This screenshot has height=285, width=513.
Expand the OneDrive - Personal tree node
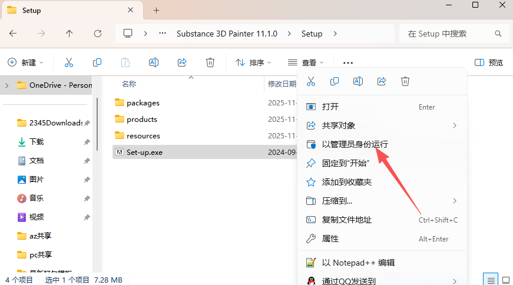click(x=7, y=85)
